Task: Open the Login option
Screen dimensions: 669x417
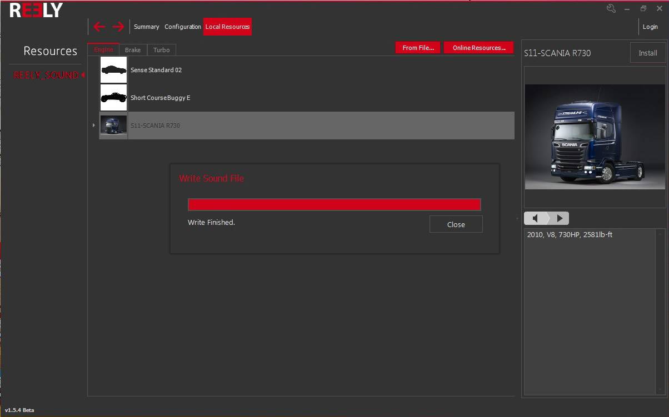Action: pyautogui.click(x=650, y=26)
